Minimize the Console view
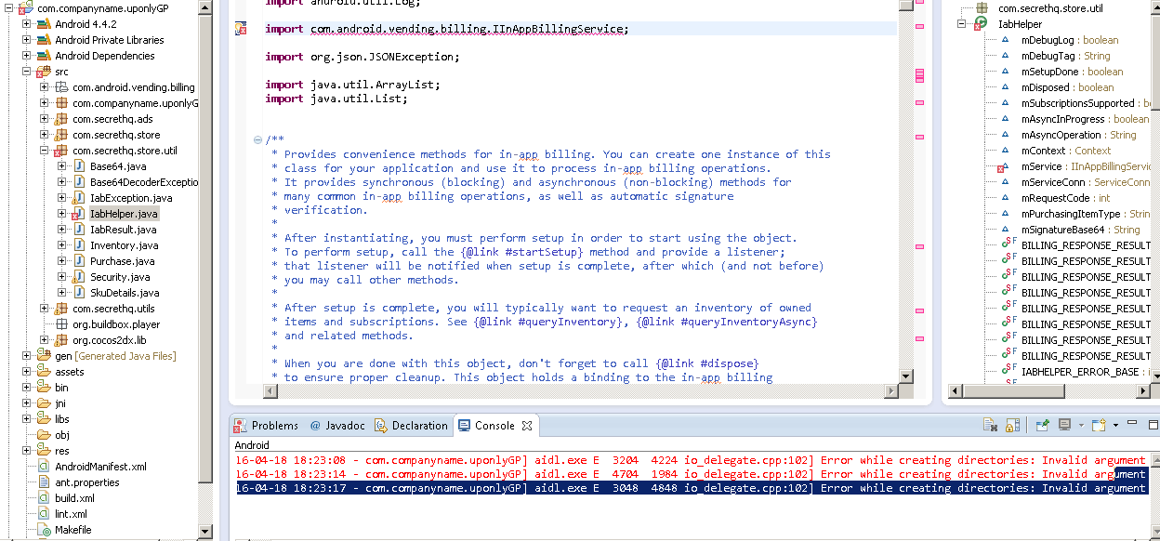This screenshot has height=541, width=1160. [x=1133, y=424]
